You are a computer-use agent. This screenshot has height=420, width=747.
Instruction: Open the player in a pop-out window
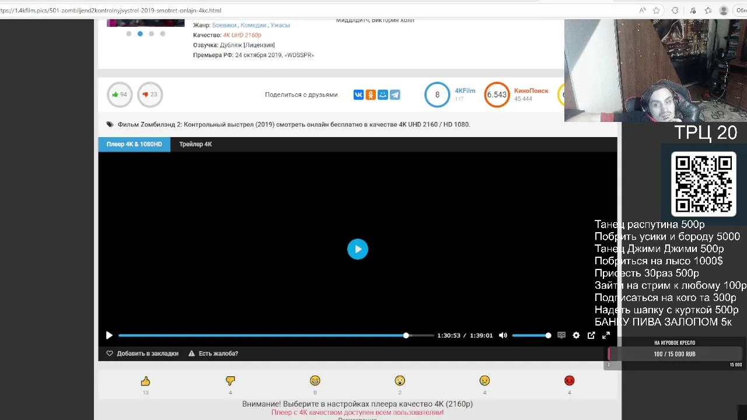pos(591,335)
